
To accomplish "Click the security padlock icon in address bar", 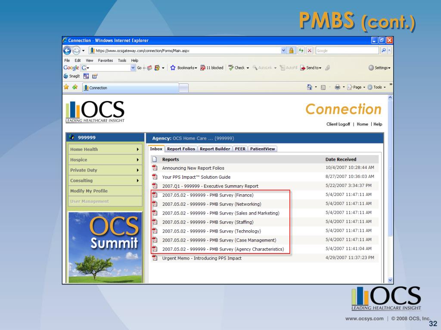I will click(292, 51).
